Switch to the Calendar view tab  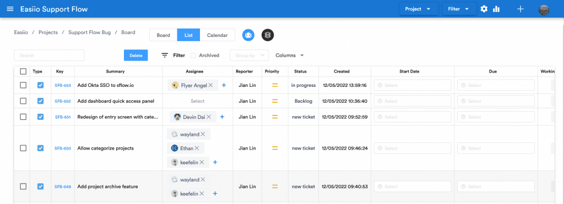pos(217,35)
